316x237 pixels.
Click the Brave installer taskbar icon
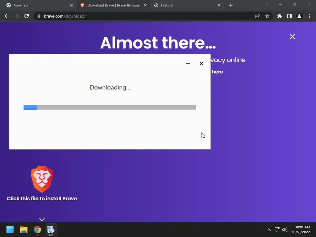(x=51, y=230)
